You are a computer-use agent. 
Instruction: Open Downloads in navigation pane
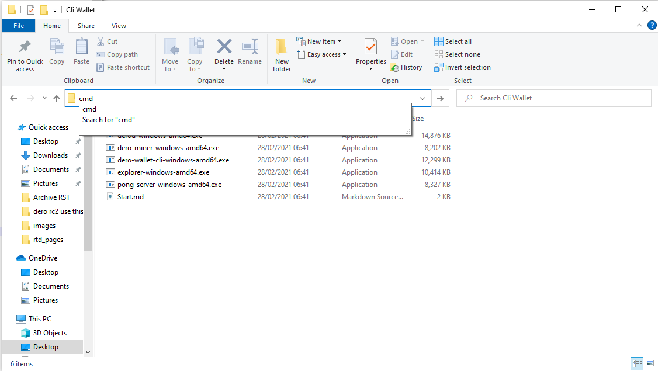pyautogui.click(x=50, y=155)
